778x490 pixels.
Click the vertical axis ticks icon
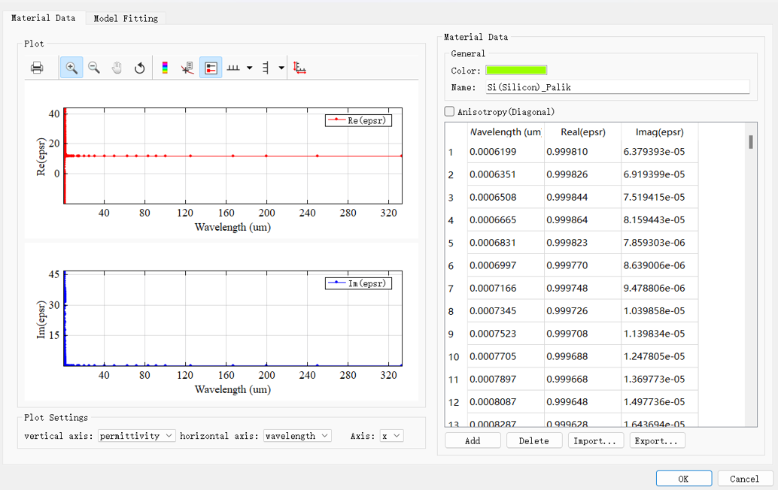click(x=266, y=68)
